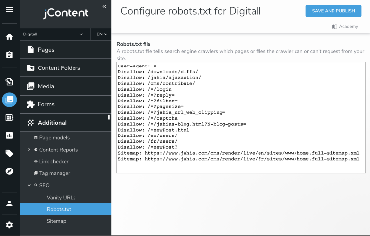Click the 'Disallow: /*newPost.html' line
370x236 pixels.
tap(153, 130)
